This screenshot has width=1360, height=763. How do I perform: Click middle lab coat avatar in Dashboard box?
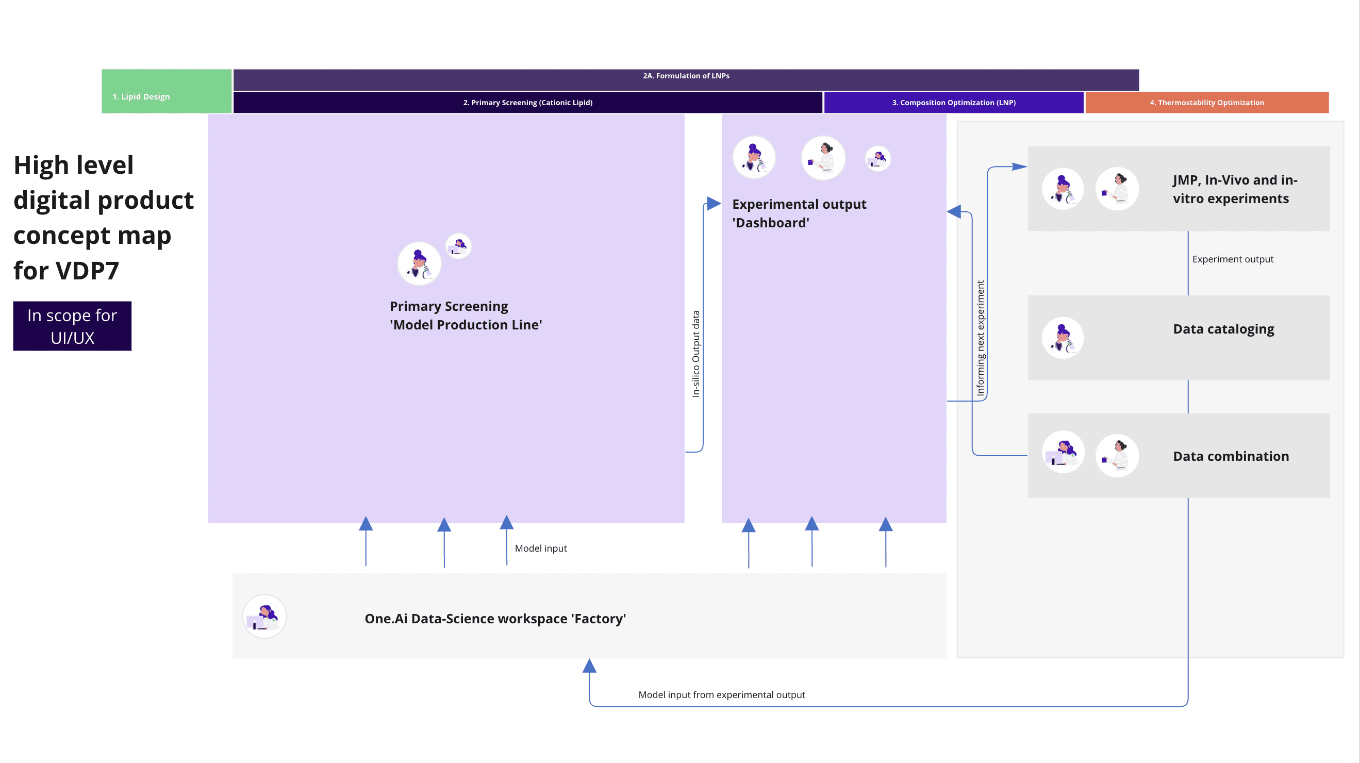tap(823, 158)
